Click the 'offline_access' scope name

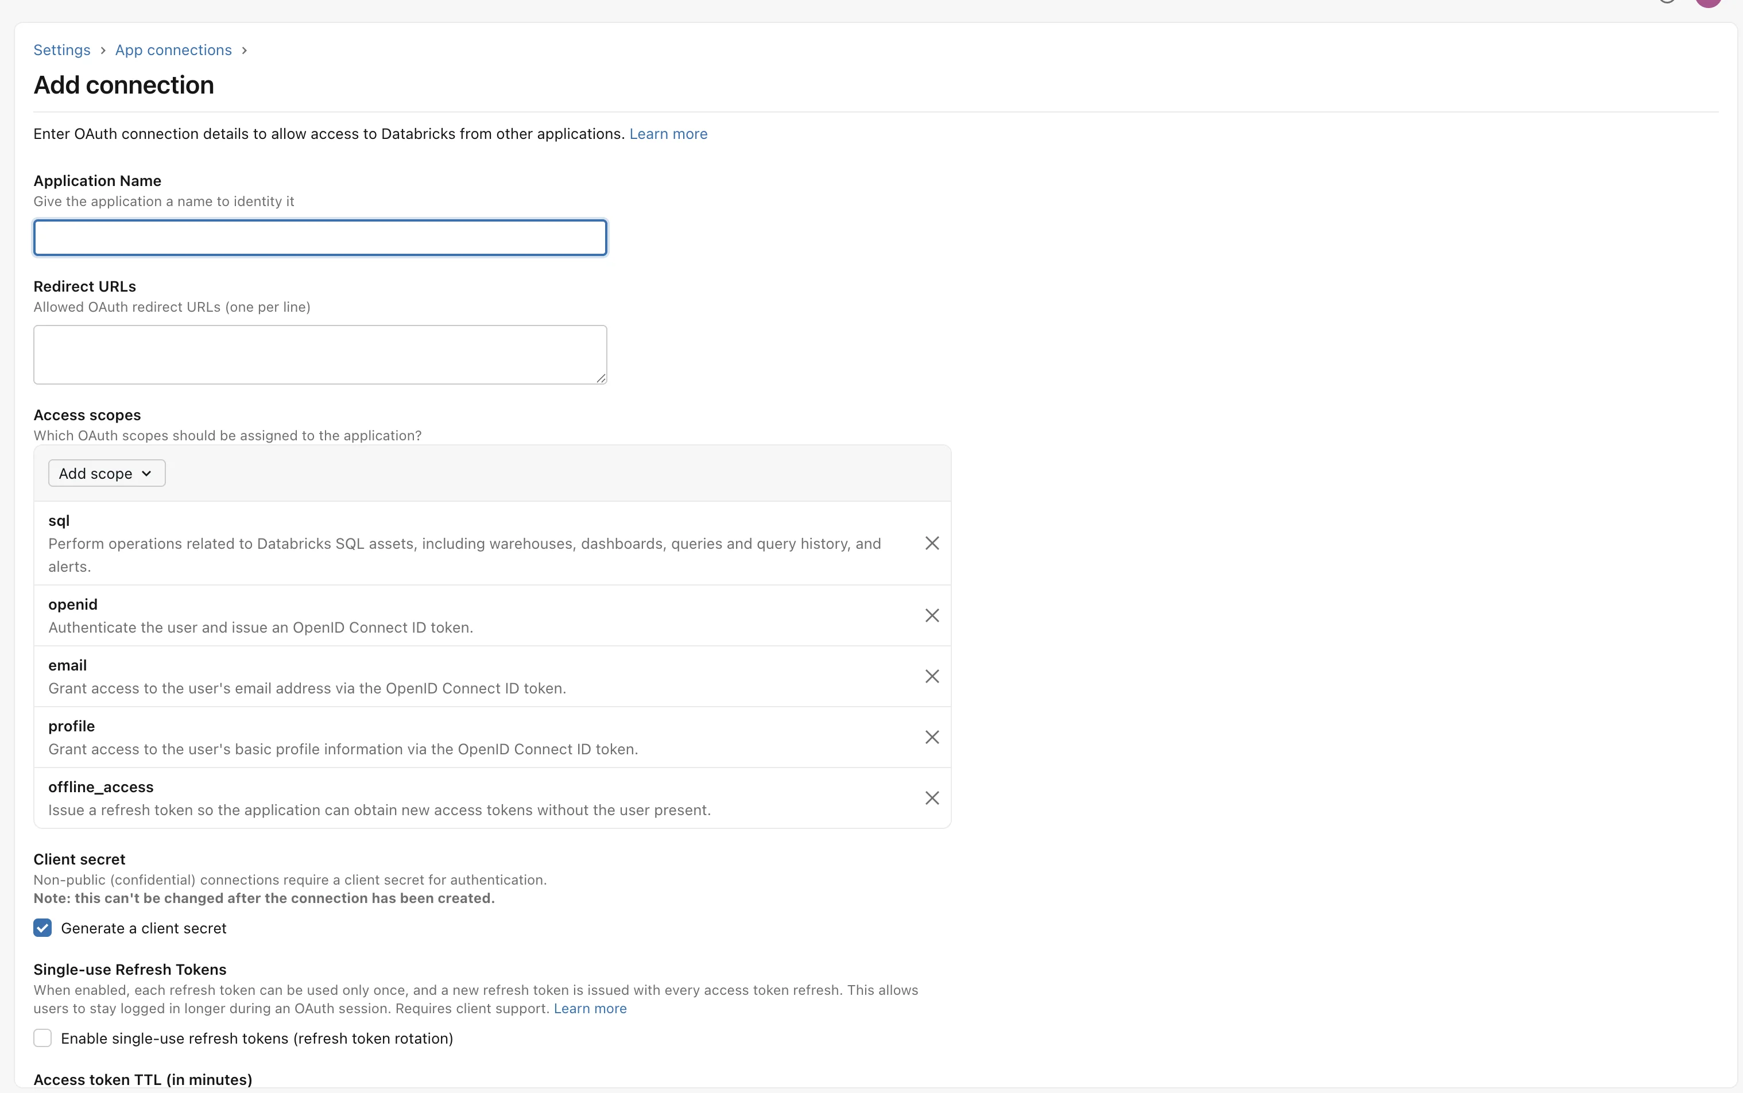[101, 786]
